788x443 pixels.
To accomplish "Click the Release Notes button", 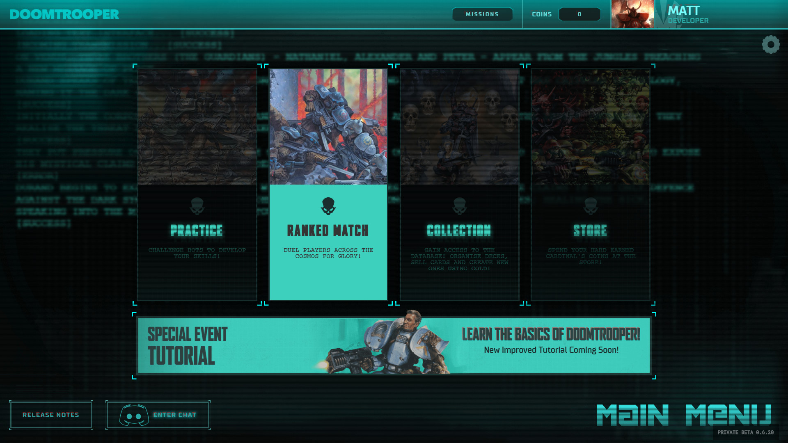I will click(x=51, y=415).
